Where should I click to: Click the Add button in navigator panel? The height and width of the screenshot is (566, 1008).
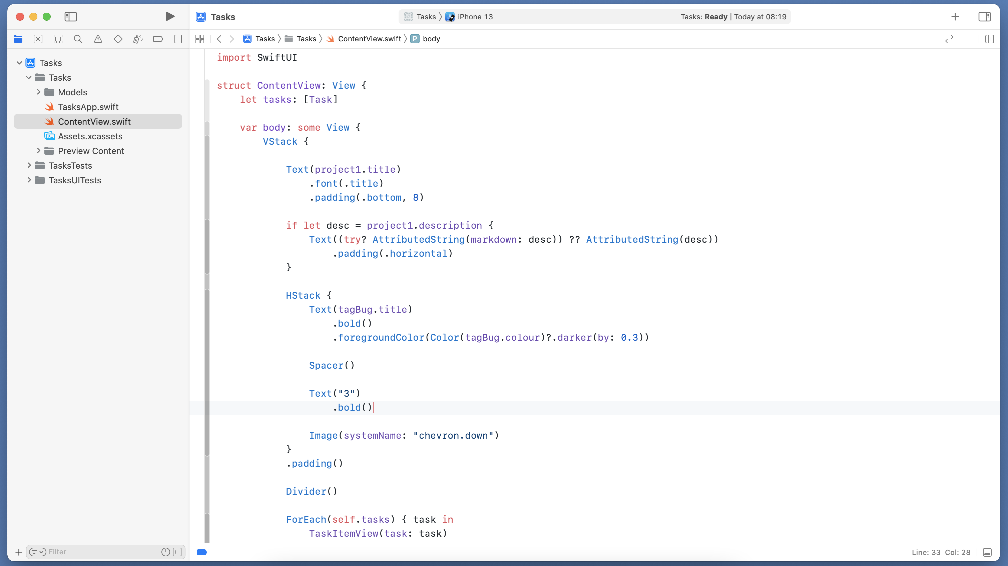click(x=19, y=551)
